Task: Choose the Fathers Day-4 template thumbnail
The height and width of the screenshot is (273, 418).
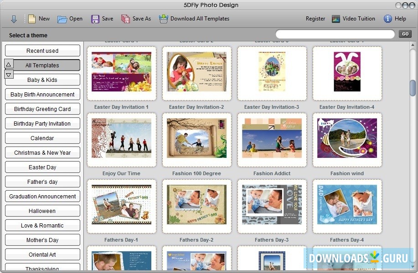Action: pyautogui.click(x=347, y=206)
